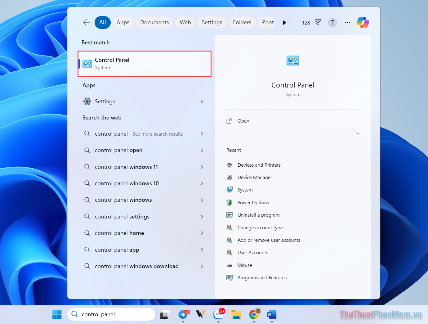The height and width of the screenshot is (324, 428).
Task: Open Device Manager from the Recent list
Action: 255,177
